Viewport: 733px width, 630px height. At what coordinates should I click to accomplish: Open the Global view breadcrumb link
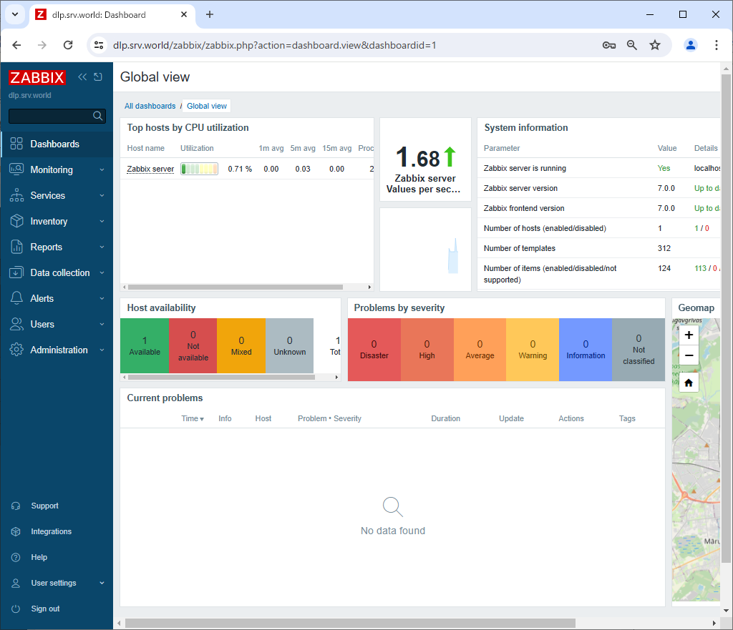[207, 106]
